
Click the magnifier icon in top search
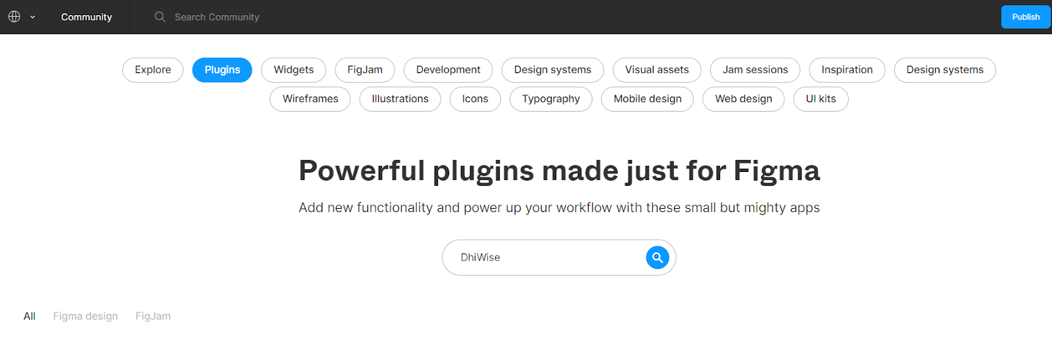tap(160, 16)
